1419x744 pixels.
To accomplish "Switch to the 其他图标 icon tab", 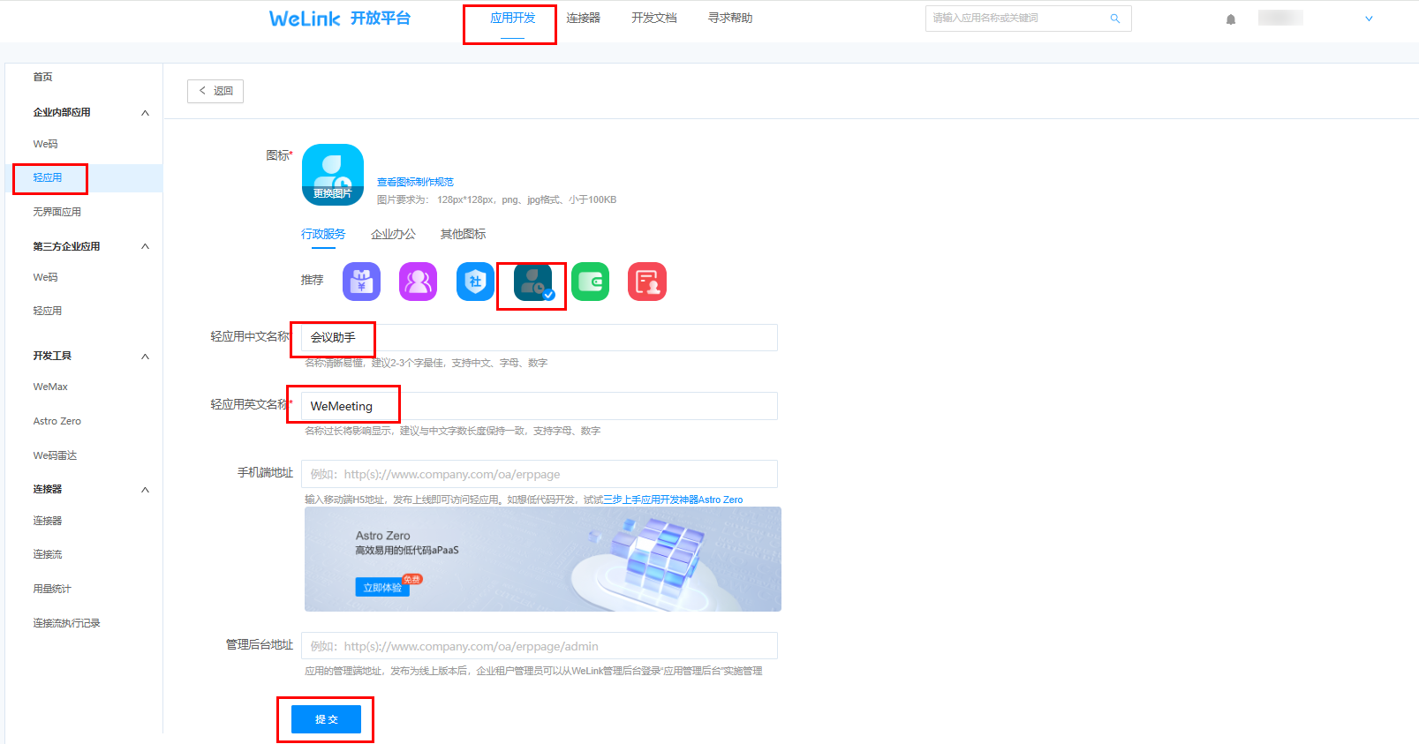I will (463, 234).
